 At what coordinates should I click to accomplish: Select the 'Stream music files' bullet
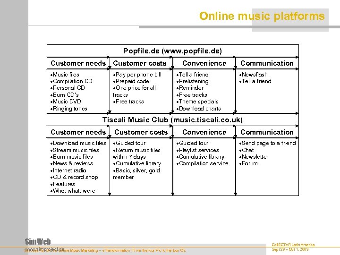tap(75, 150)
